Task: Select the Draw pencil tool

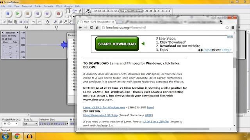Action: [x=80, y=11]
